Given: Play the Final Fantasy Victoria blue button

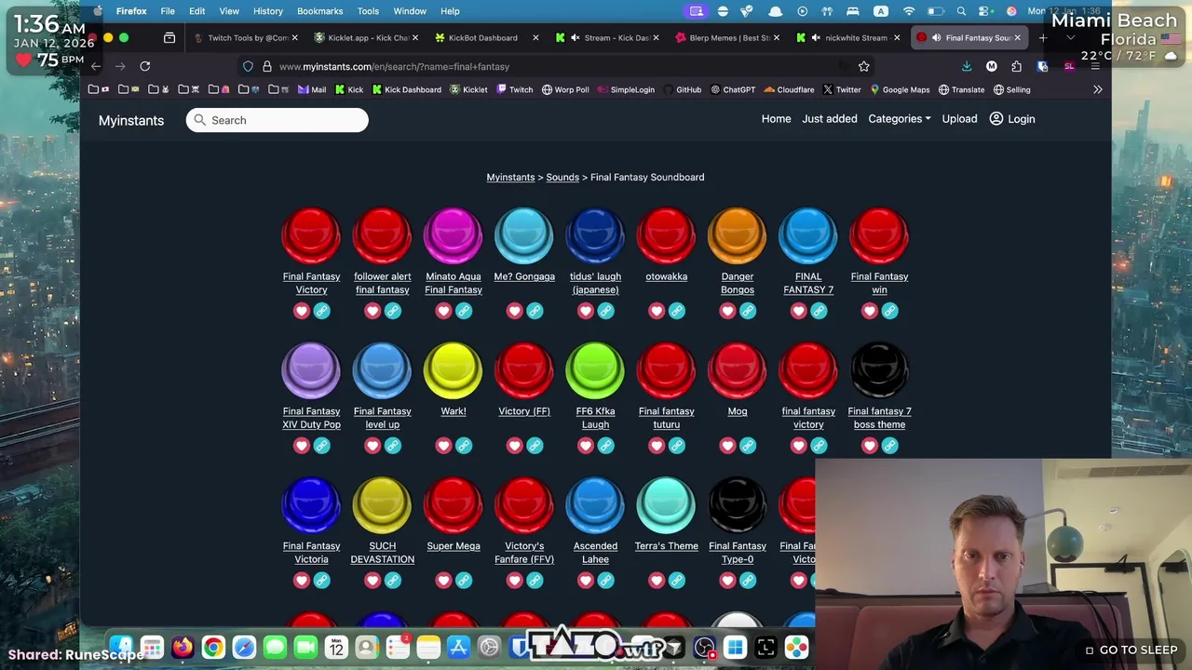Looking at the screenshot, I should coord(311,506).
